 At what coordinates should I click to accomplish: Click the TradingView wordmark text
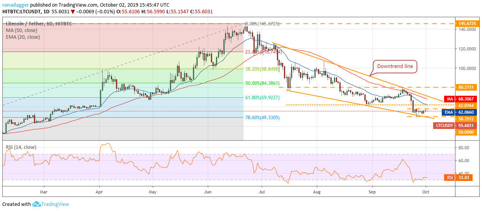(x=56, y=204)
